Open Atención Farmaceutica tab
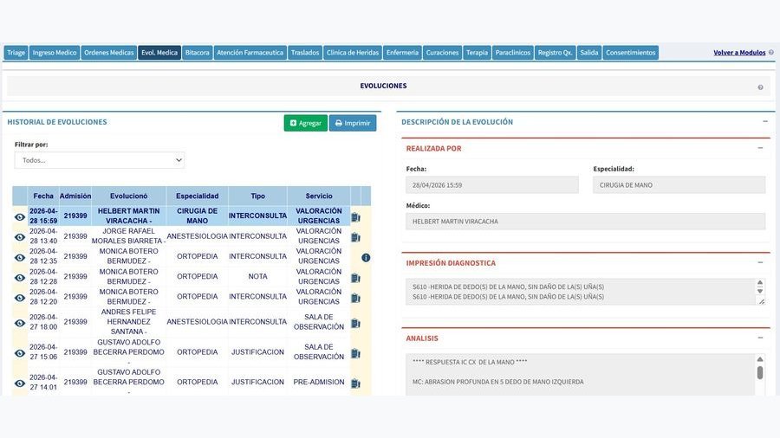 coord(250,53)
